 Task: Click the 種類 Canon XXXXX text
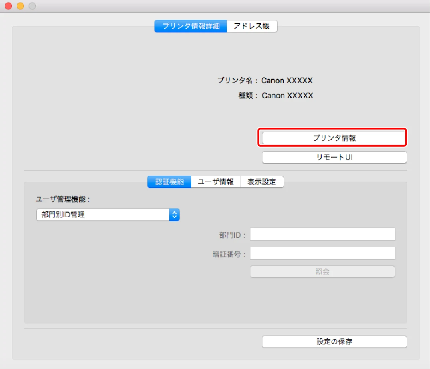tap(276, 96)
